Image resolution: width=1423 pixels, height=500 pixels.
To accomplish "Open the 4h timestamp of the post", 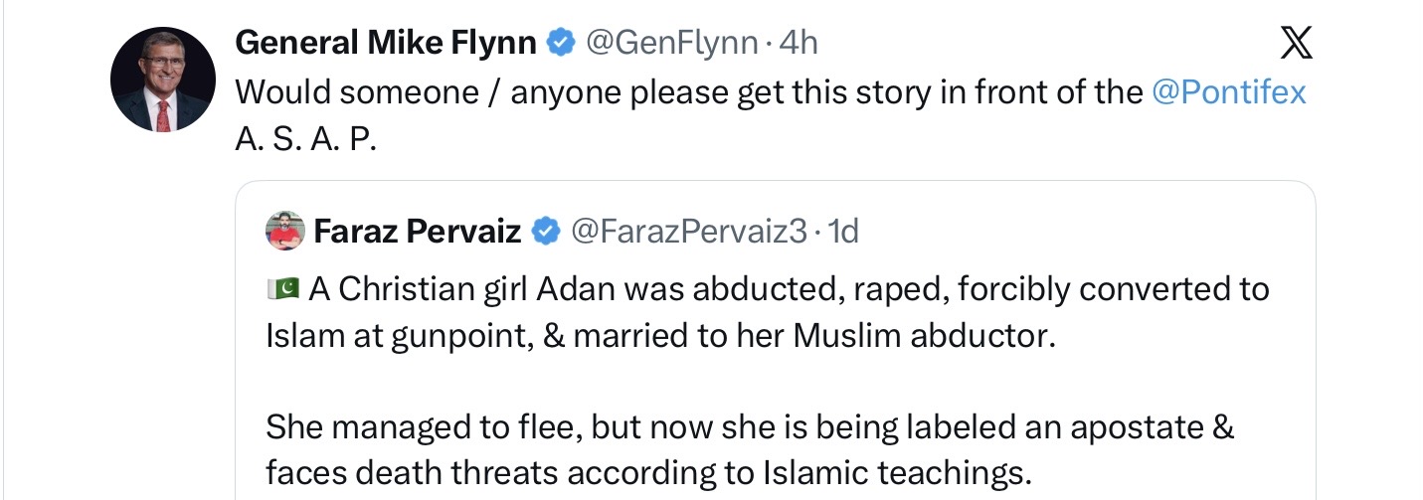I will click(799, 42).
